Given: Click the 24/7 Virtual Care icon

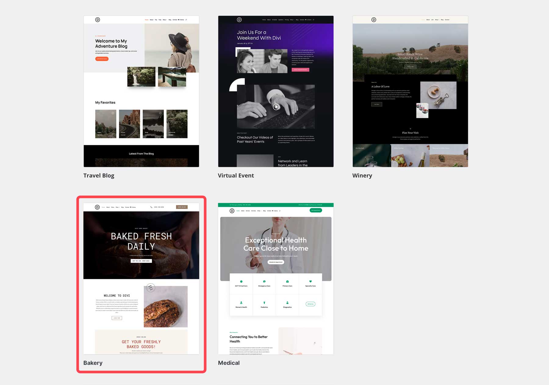Looking at the screenshot, I should [x=241, y=281].
